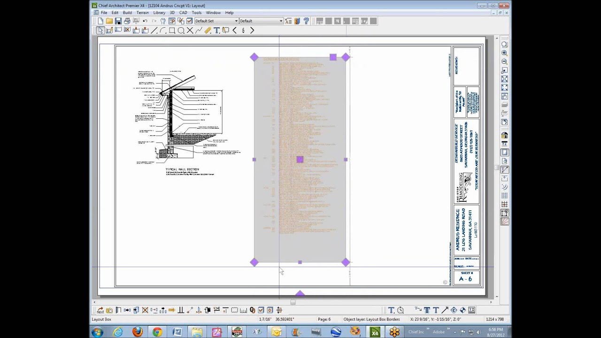Image resolution: width=601 pixels, height=338 pixels.
Task: Open the library browser books icon
Action: point(297,21)
